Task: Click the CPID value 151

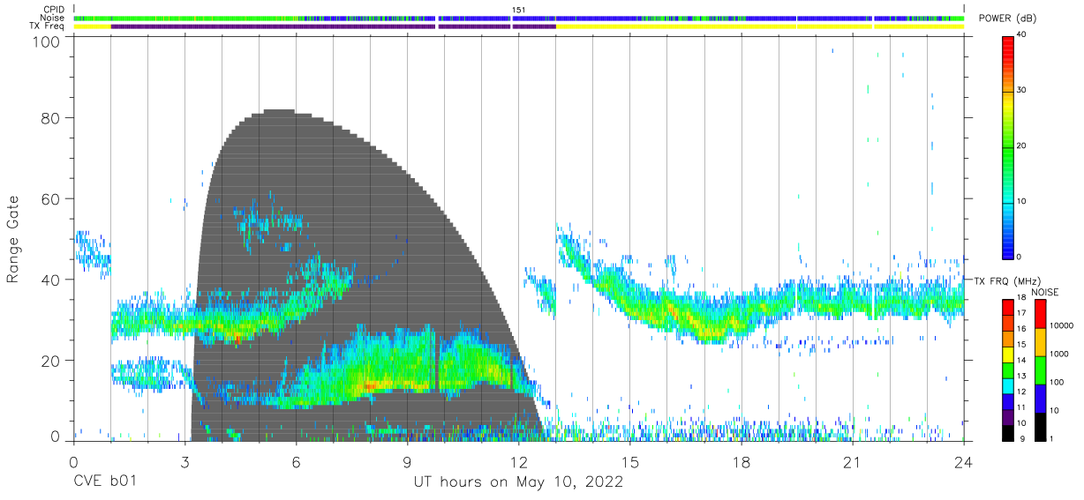Action: click(x=518, y=10)
